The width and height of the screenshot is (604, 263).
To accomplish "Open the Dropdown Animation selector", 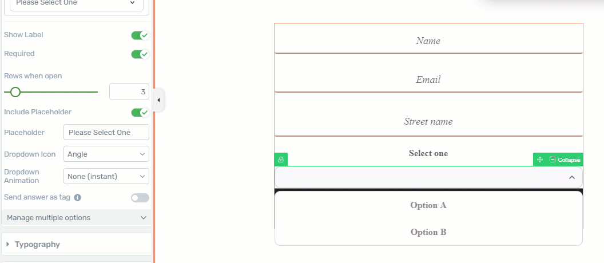I will [106, 176].
